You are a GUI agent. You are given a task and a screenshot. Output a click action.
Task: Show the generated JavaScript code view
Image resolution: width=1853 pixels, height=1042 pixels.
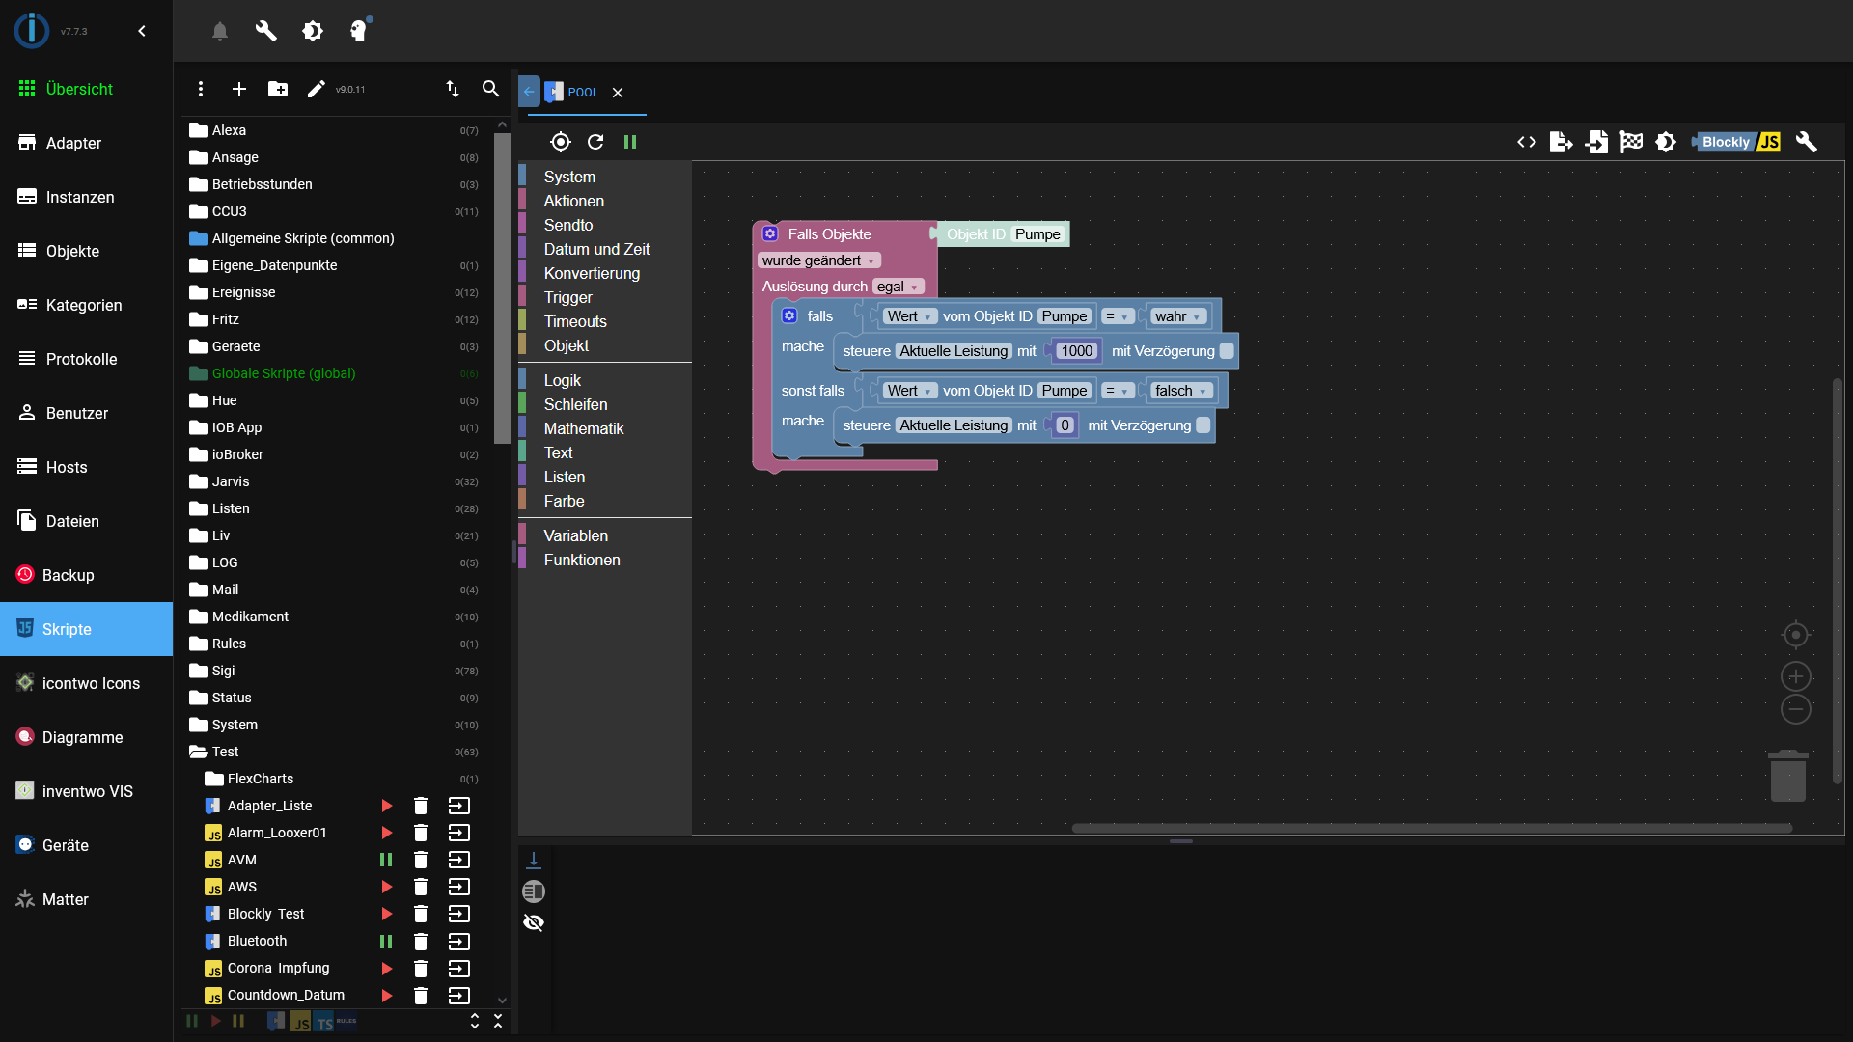point(1526,142)
